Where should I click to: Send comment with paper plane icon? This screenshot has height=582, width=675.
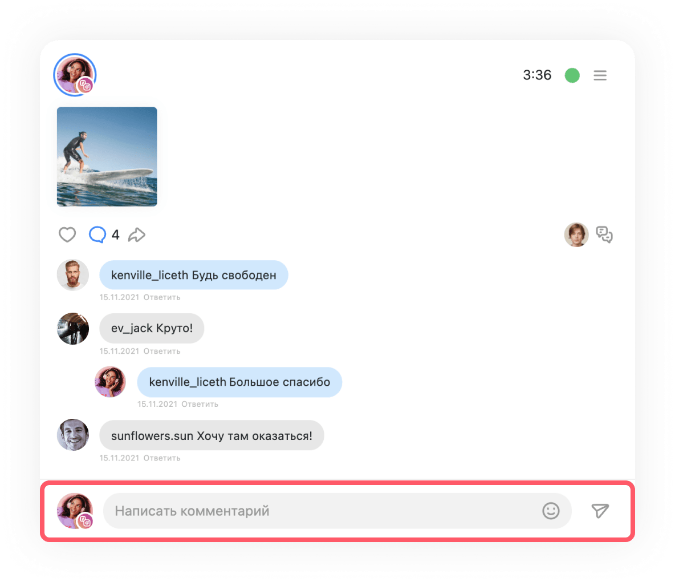click(x=600, y=511)
